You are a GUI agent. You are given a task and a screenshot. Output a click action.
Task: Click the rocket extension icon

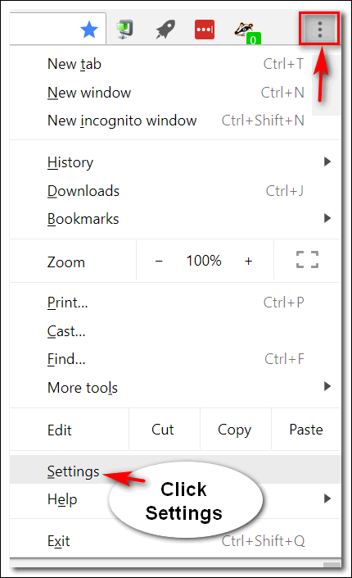pyautogui.click(x=165, y=30)
